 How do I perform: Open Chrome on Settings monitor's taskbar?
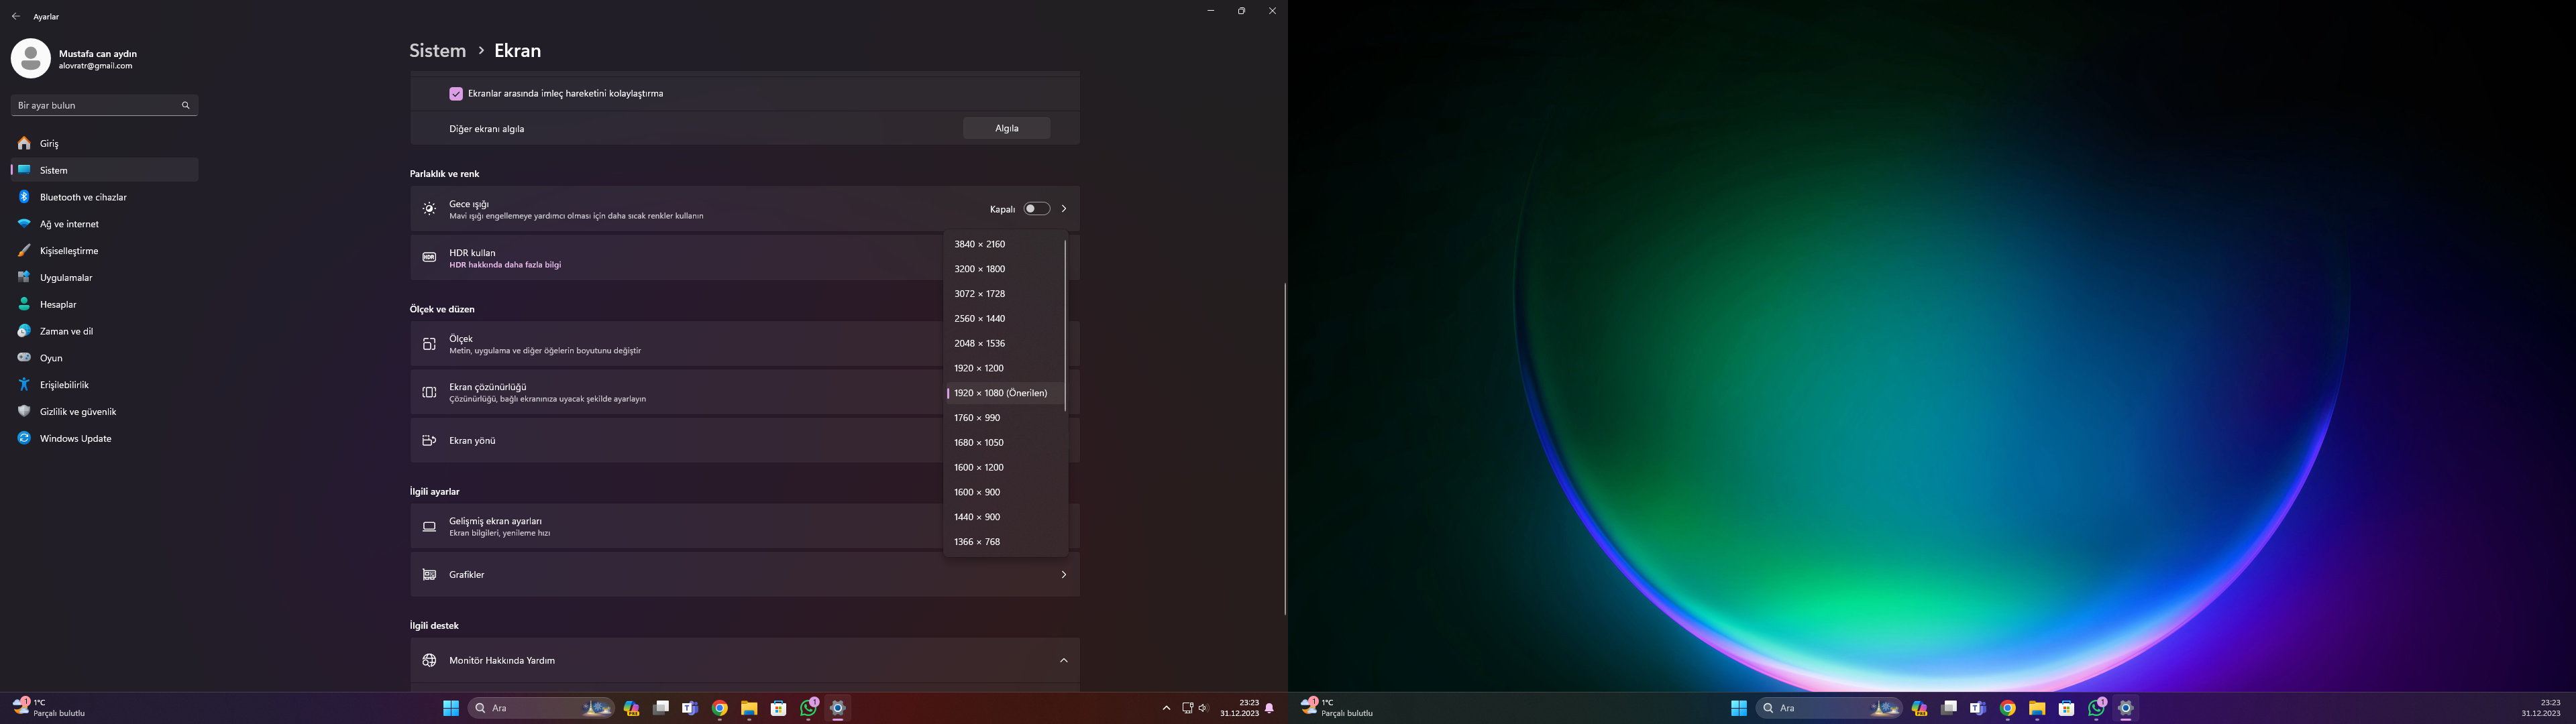[720, 708]
